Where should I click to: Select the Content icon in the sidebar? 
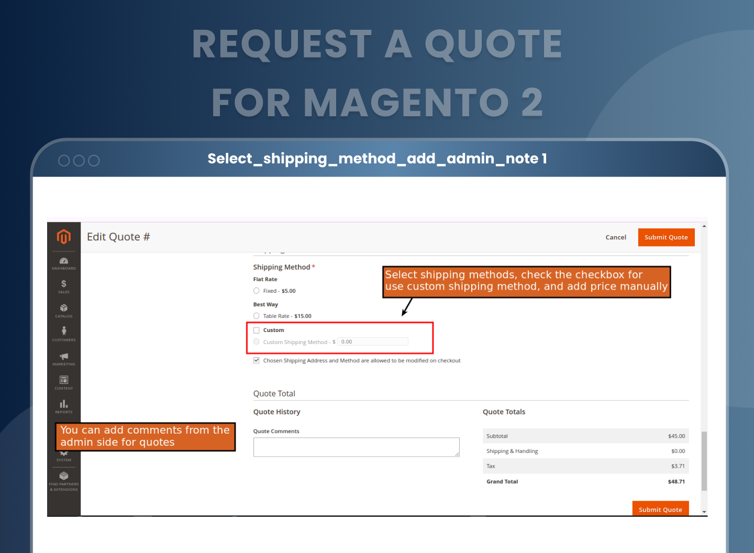pyautogui.click(x=63, y=380)
